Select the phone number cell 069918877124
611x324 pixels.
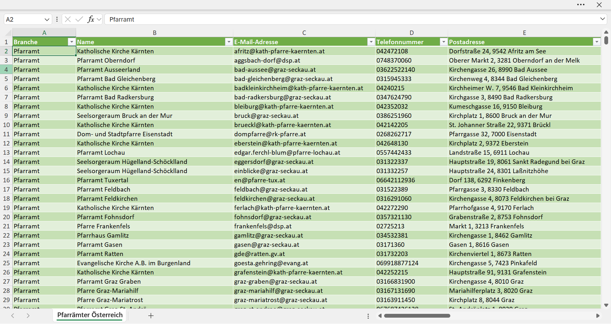point(412,263)
